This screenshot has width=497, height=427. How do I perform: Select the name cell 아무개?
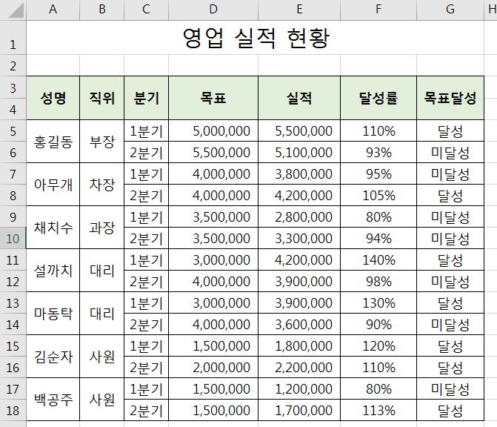pos(53,185)
